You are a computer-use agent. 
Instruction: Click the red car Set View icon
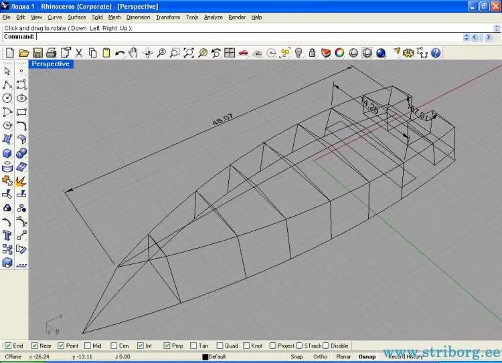click(244, 53)
